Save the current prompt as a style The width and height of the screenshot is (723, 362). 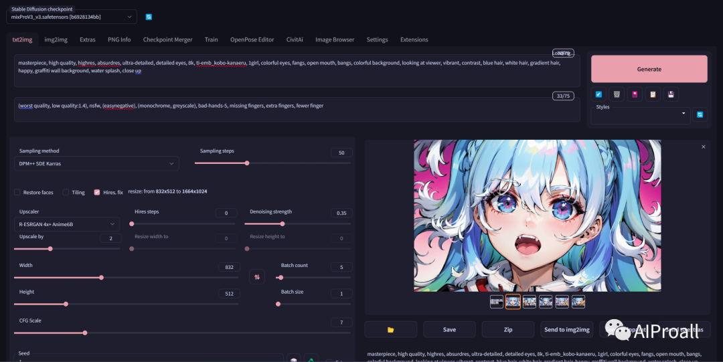tap(671, 94)
